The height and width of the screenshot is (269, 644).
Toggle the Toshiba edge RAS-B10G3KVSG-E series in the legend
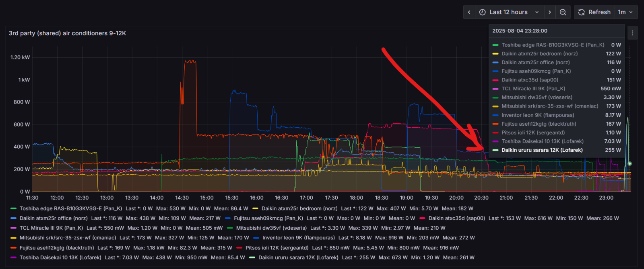coord(71,208)
